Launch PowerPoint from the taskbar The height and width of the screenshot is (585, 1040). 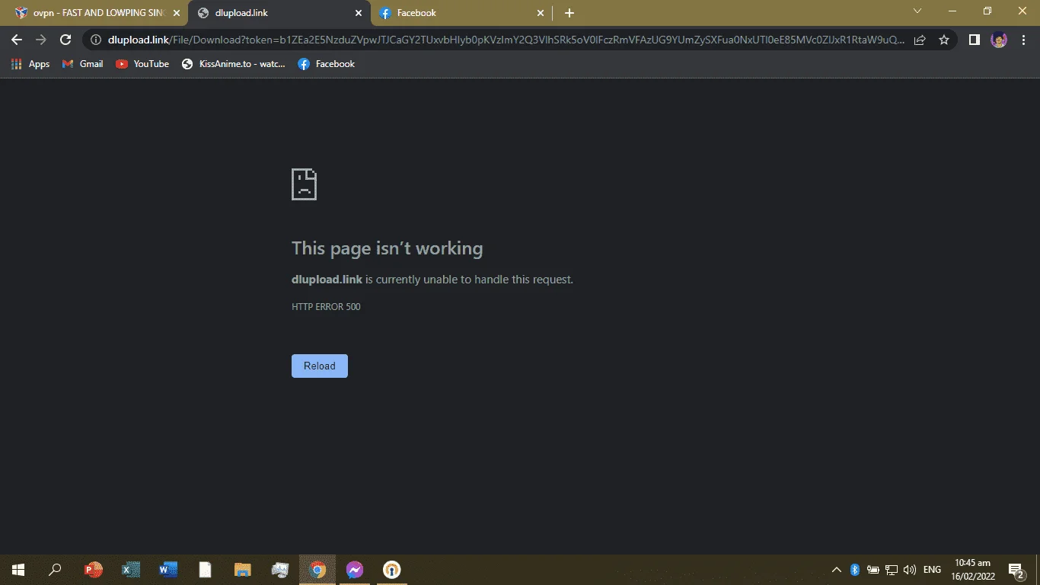tap(94, 570)
